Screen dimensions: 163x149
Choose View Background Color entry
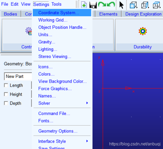tap(62, 81)
